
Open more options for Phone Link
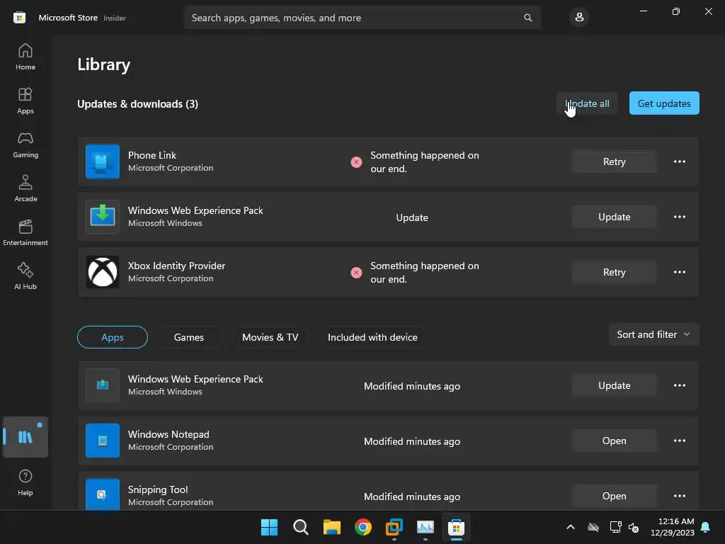click(x=679, y=161)
